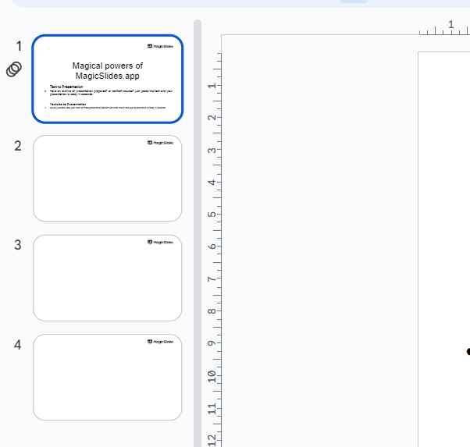Select blank slide 2 thumbnail

coord(107,179)
